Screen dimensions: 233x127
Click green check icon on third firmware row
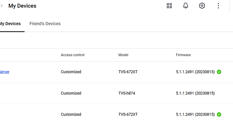pyautogui.click(x=219, y=115)
